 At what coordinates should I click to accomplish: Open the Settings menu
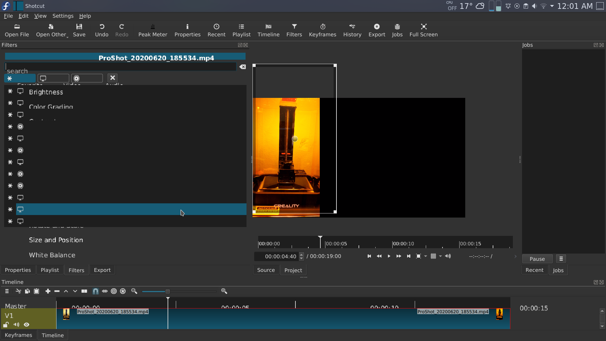63,16
